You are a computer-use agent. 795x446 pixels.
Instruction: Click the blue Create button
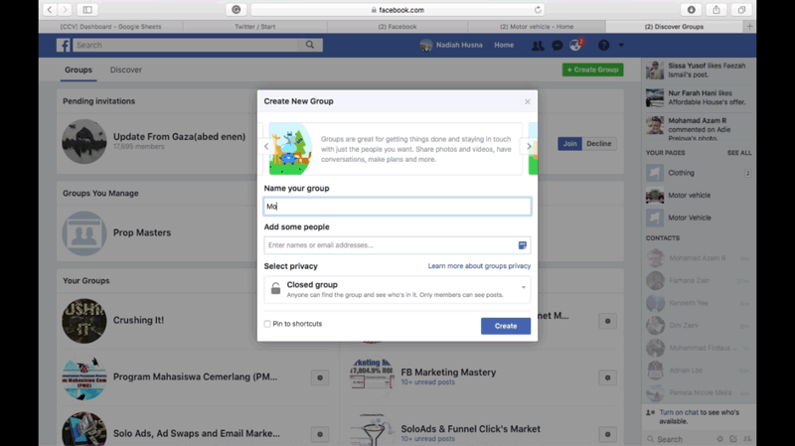coord(505,326)
